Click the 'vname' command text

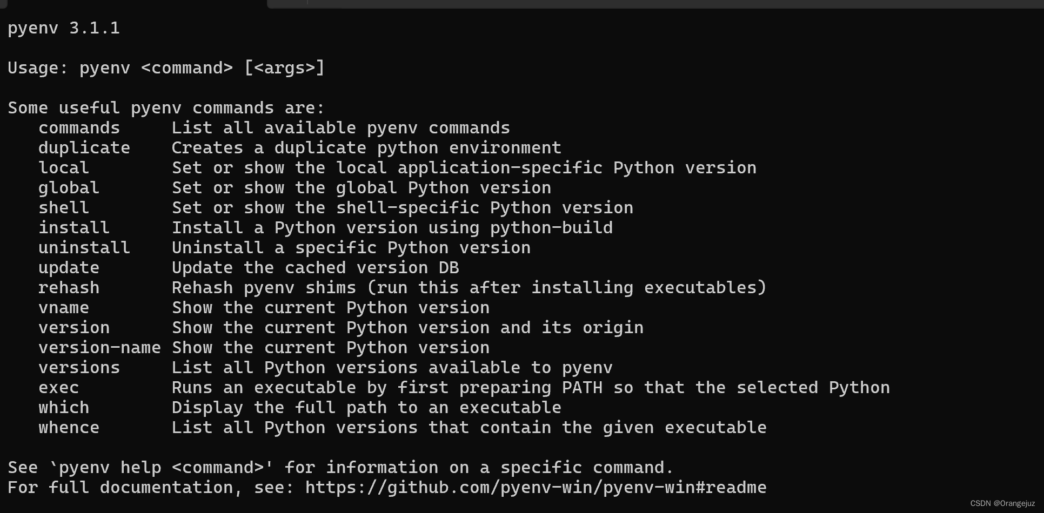tap(64, 308)
